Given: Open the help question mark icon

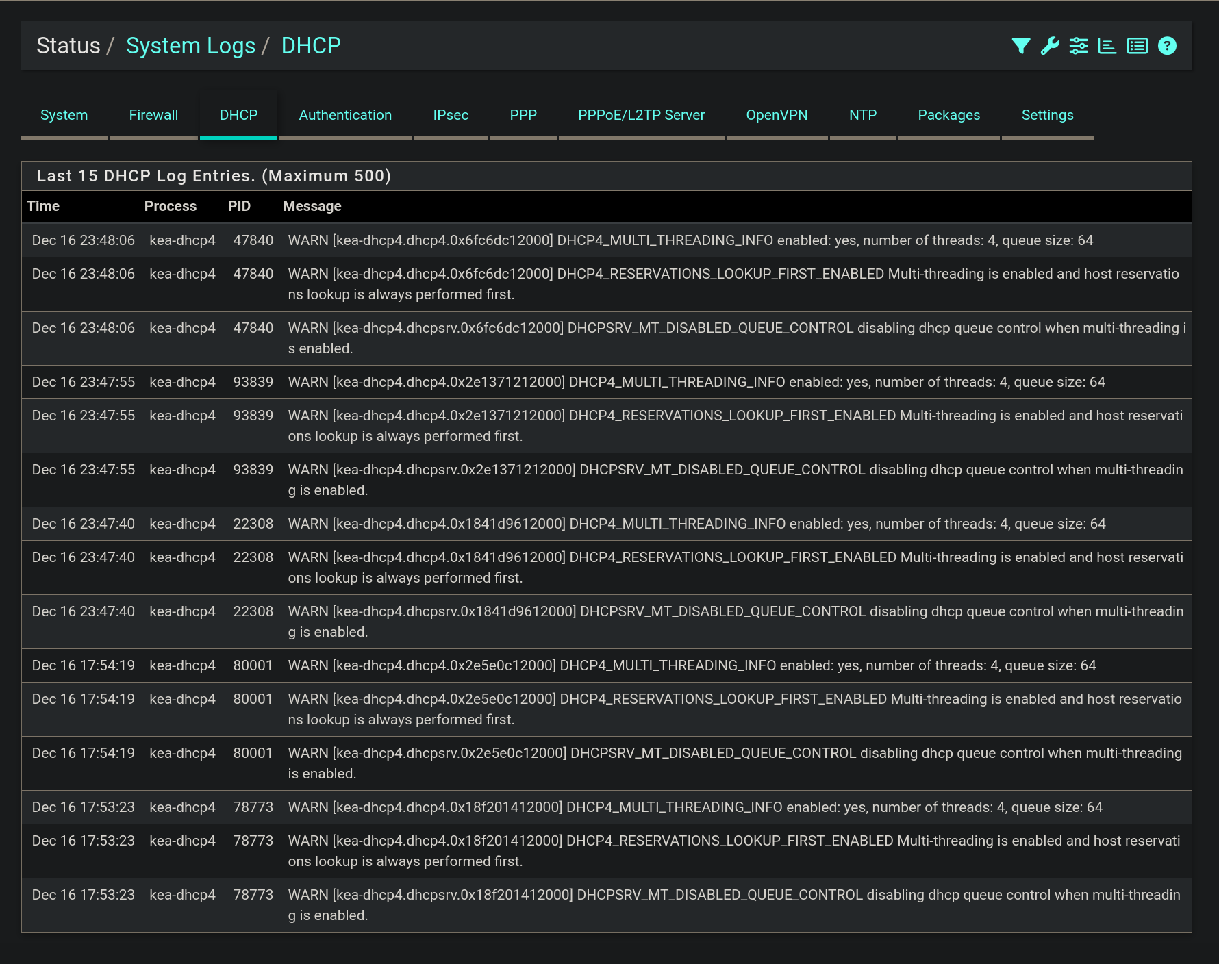Looking at the screenshot, I should coord(1167,46).
